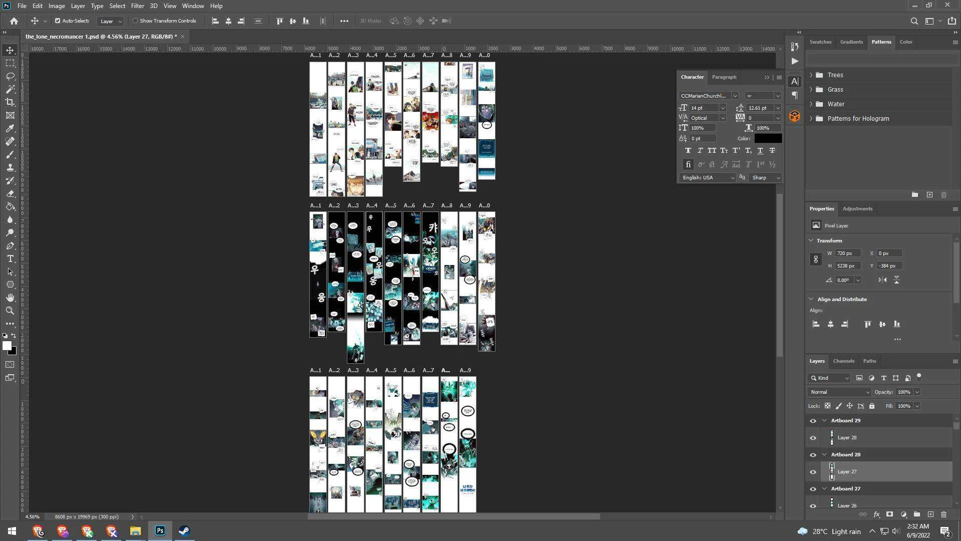Image resolution: width=961 pixels, height=541 pixels.
Task: Toggle Underline in Character panel
Action: tap(760, 151)
